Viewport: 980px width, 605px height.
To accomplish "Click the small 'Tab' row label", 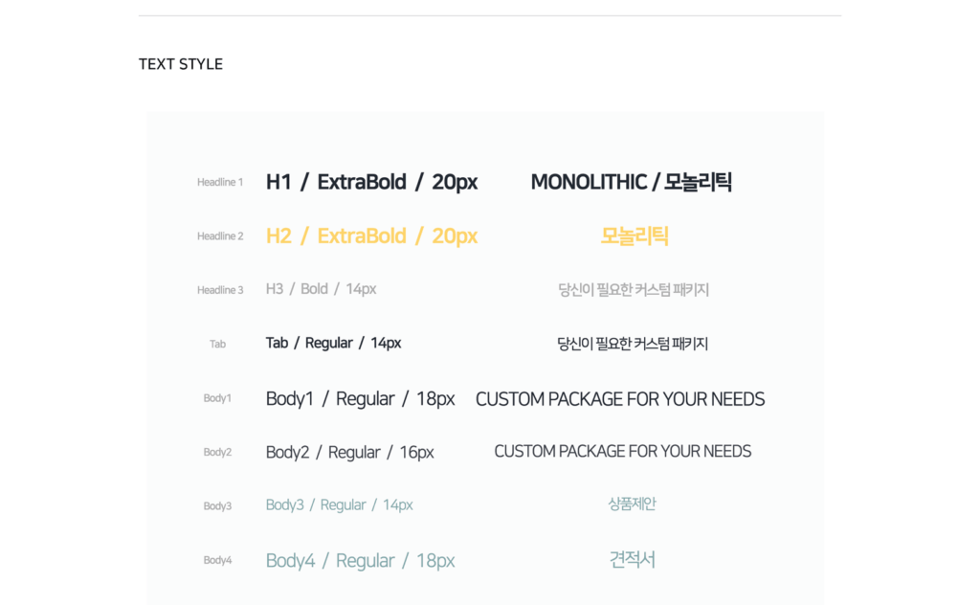I will (x=217, y=345).
